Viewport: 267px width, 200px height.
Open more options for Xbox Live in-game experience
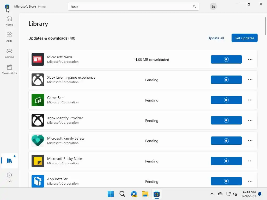pos(250,80)
